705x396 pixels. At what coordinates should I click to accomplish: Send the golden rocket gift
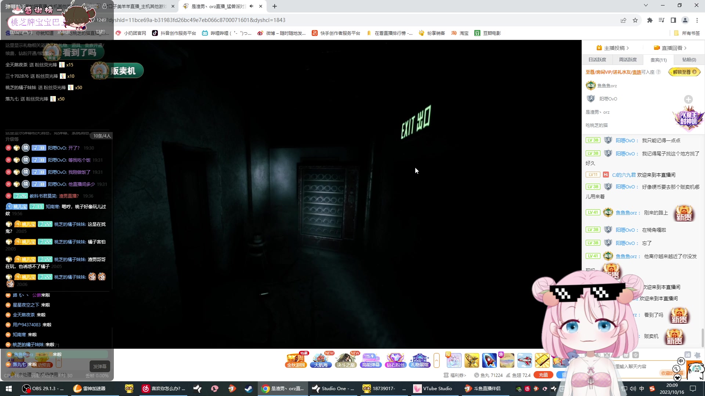click(472, 360)
